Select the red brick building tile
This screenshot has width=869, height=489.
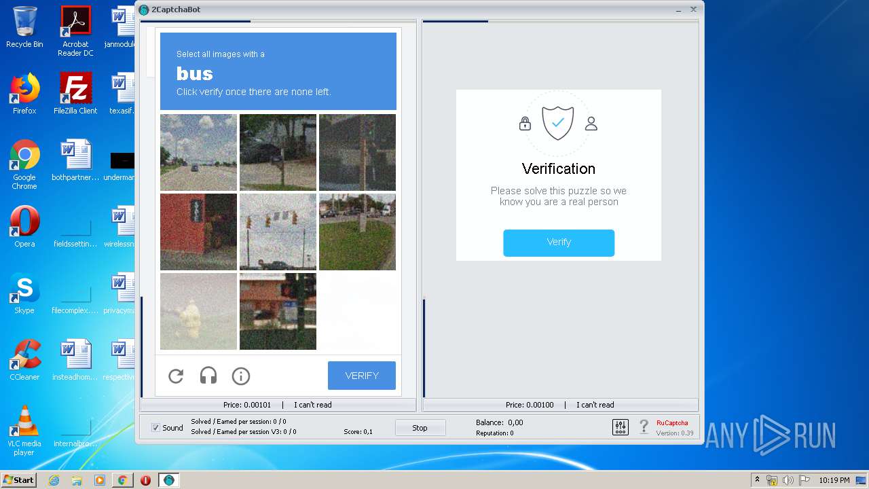[x=198, y=232]
